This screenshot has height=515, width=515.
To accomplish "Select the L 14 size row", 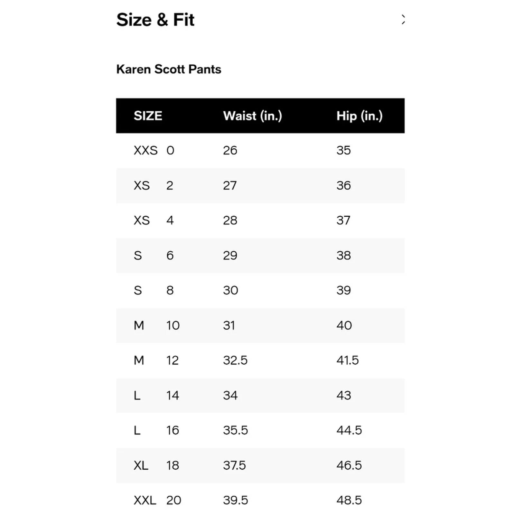I will (260, 395).
